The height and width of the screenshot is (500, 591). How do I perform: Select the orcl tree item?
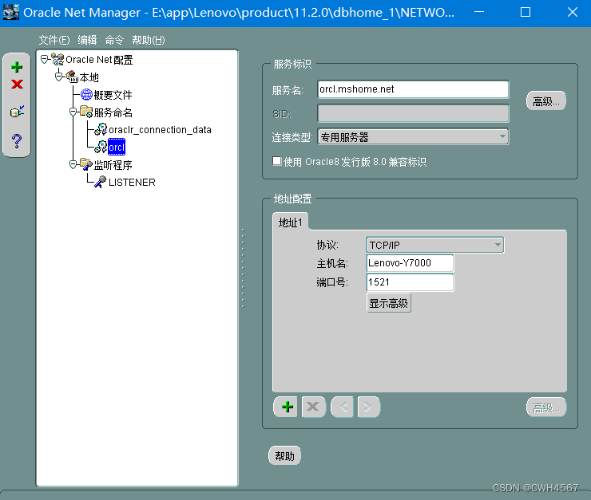tap(117, 147)
